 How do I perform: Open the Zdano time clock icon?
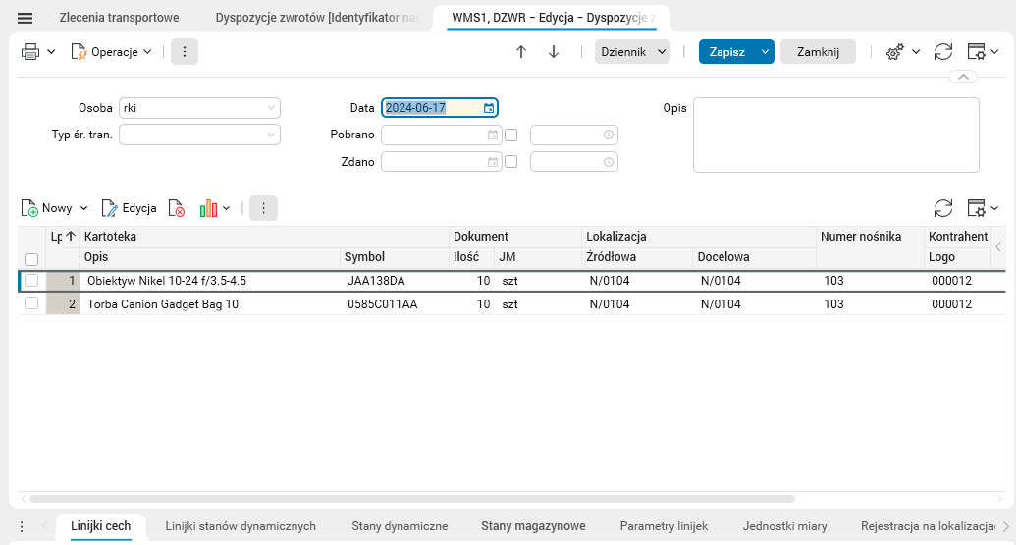609,161
